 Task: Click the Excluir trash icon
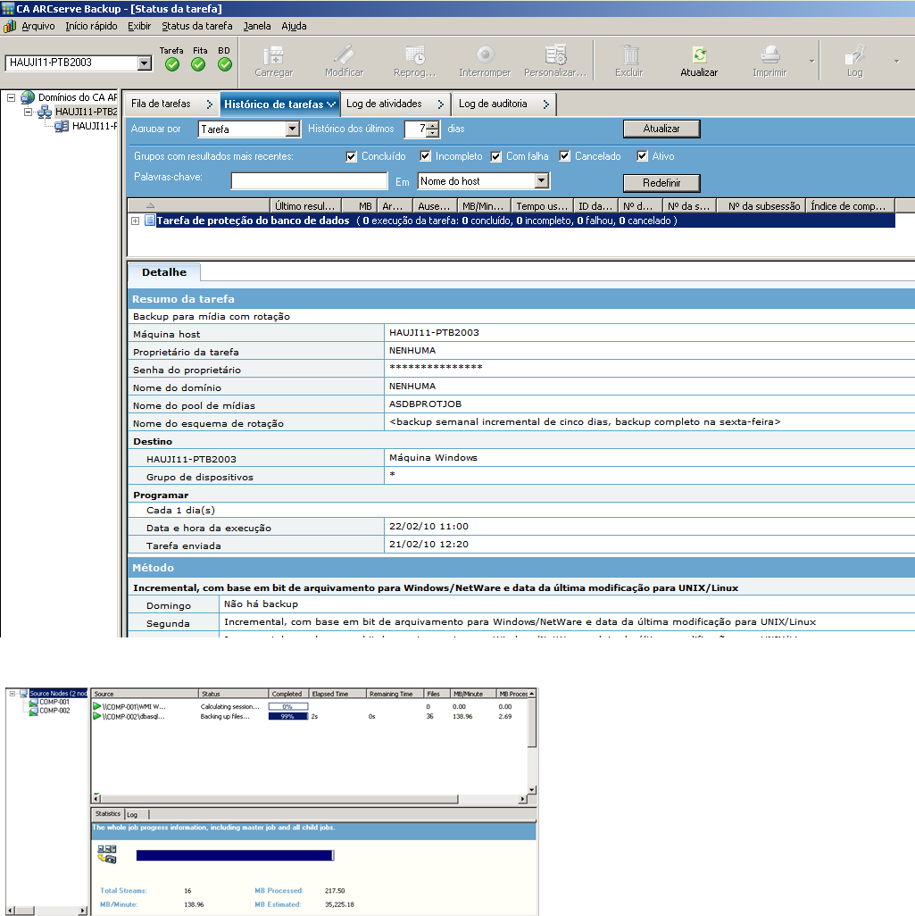click(629, 55)
